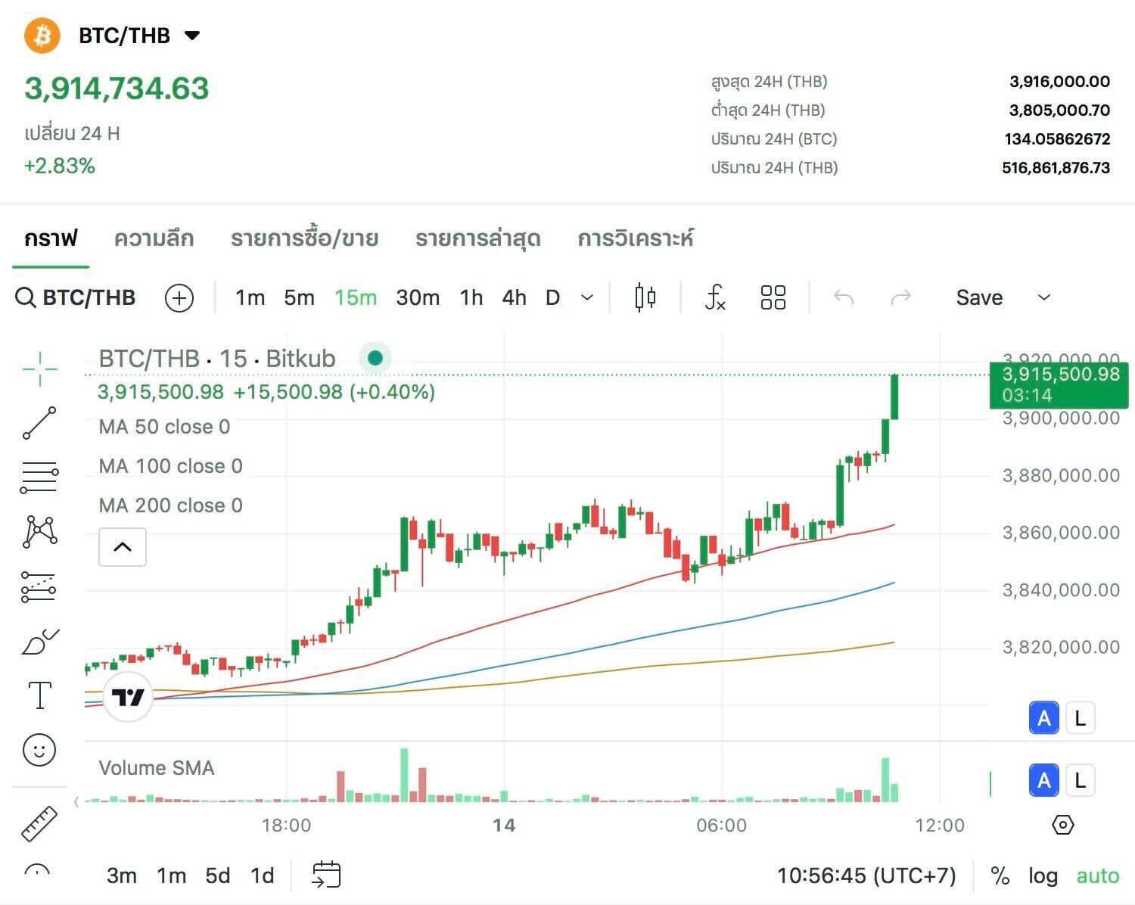
Task: Click the go-to-date calendar icon
Action: click(326, 875)
